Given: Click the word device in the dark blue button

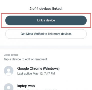Looking at the screenshot, I should click(50, 20).
